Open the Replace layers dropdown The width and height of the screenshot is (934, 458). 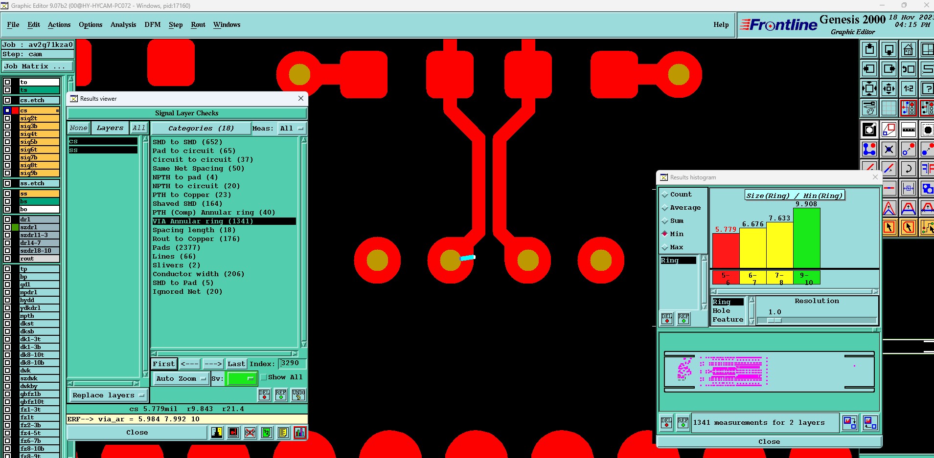click(108, 395)
